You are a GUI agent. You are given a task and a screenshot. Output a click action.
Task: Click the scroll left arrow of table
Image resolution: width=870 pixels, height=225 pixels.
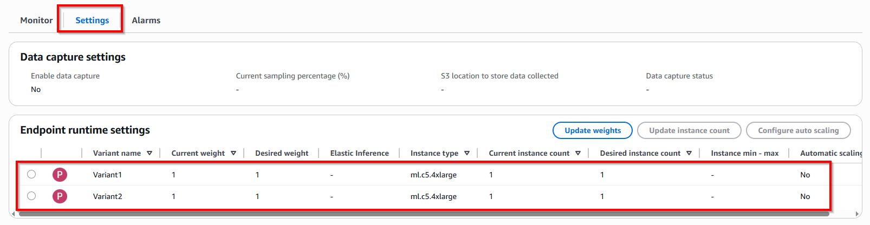(x=13, y=214)
